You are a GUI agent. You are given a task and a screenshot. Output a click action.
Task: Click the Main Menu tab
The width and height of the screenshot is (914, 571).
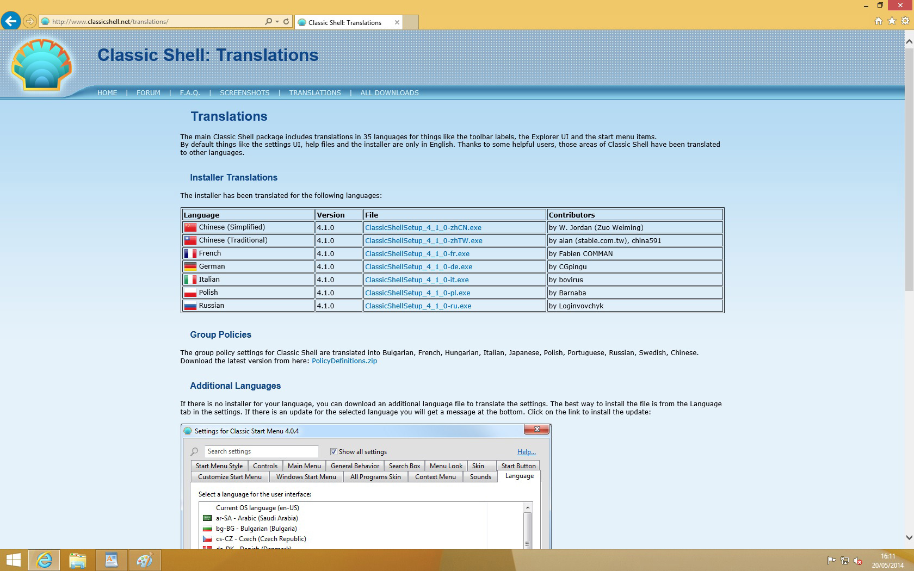[304, 466]
